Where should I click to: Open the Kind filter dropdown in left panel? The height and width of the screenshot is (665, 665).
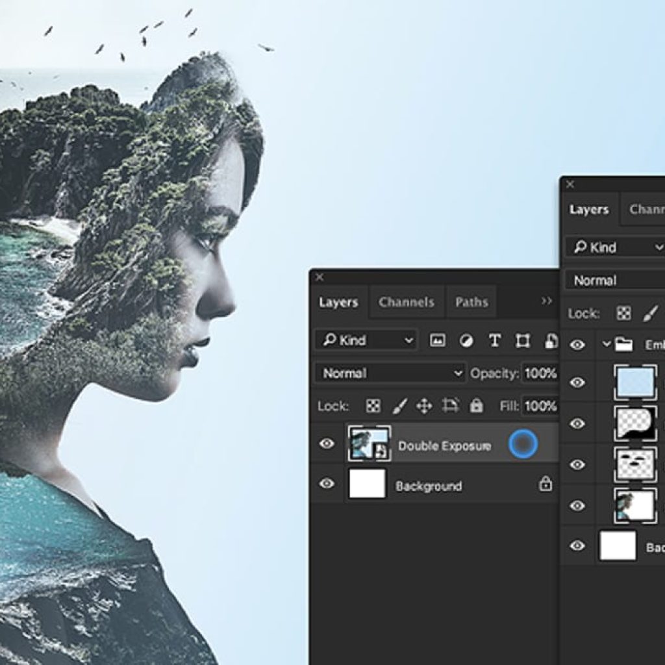[x=366, y=340]
